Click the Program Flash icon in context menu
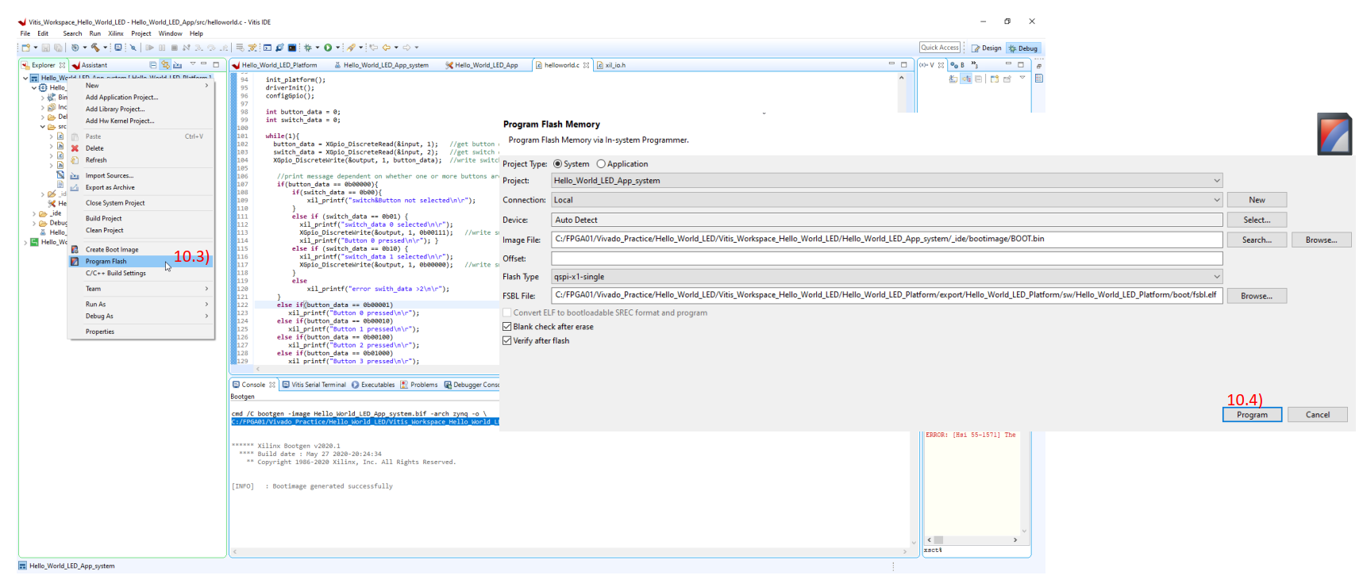Viewport: 1363px width, 583px height. pyautogui.click(x=75, y=261)
